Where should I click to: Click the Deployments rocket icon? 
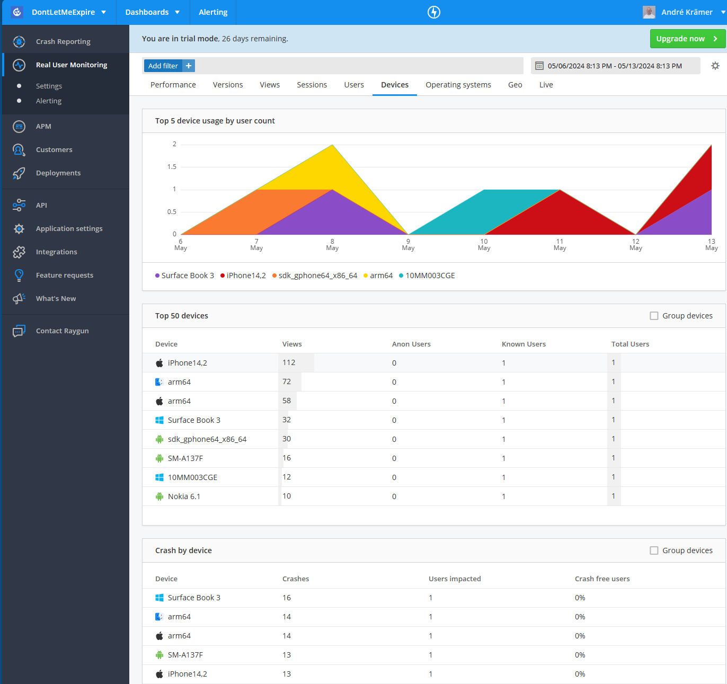pyautogui.click(x=19, y=173)
